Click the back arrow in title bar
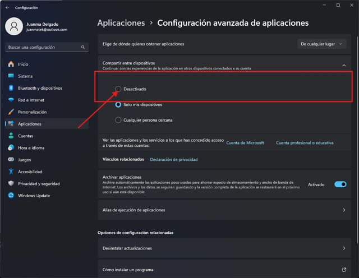 pyautogui.click(x=7, y=8)
